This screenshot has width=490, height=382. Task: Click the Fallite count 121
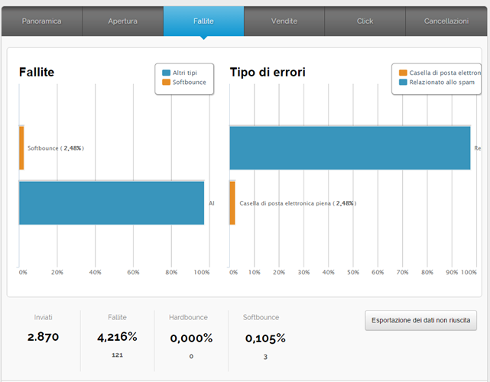point(117,355)
